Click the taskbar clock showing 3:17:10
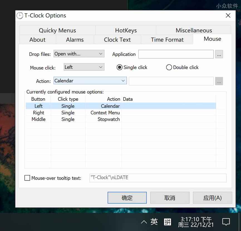Screen dimensions: 241x231 [x=196, y=222]
